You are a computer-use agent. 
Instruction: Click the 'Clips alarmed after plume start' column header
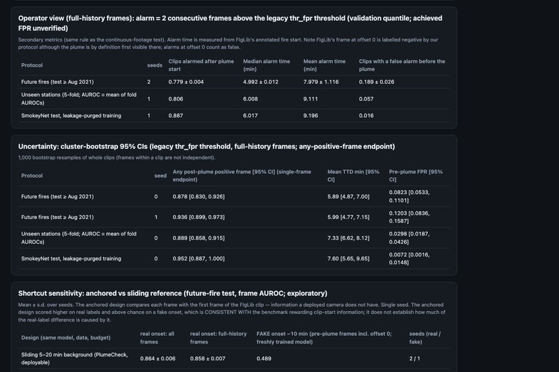201,65
